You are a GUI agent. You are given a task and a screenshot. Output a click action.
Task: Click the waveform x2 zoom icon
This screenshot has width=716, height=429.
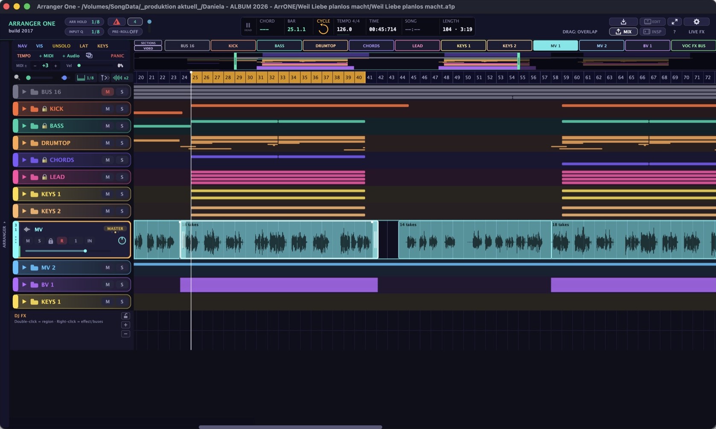click(121, 78)
